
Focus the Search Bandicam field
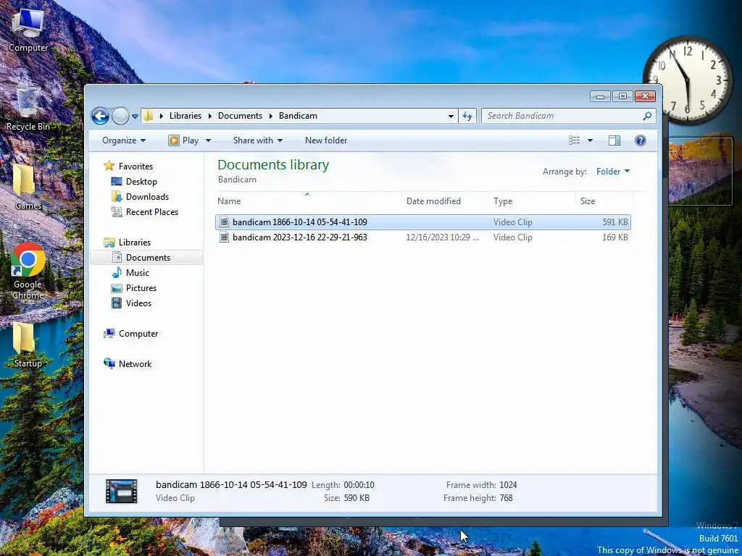(x=568, y=116)
